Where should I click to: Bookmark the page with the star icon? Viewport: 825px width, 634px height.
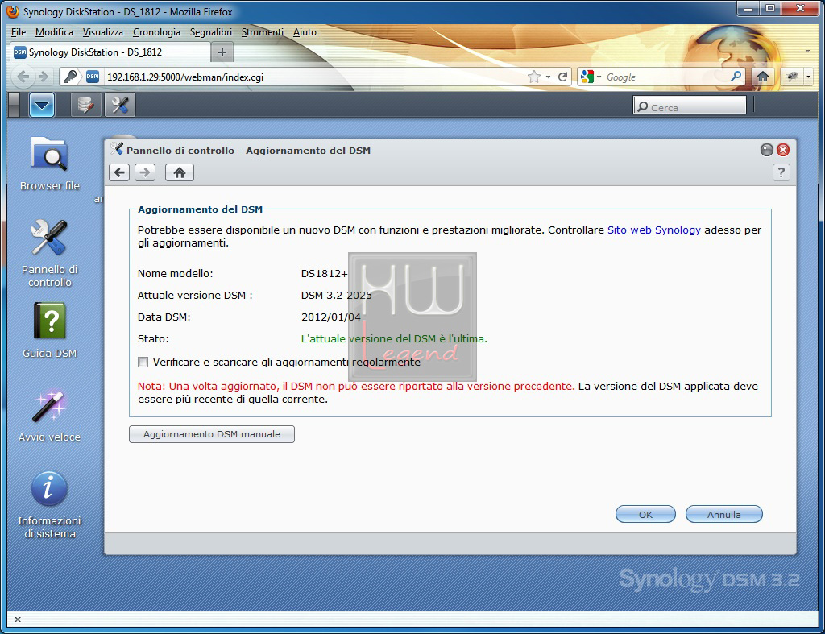click(x=534, y=77)
